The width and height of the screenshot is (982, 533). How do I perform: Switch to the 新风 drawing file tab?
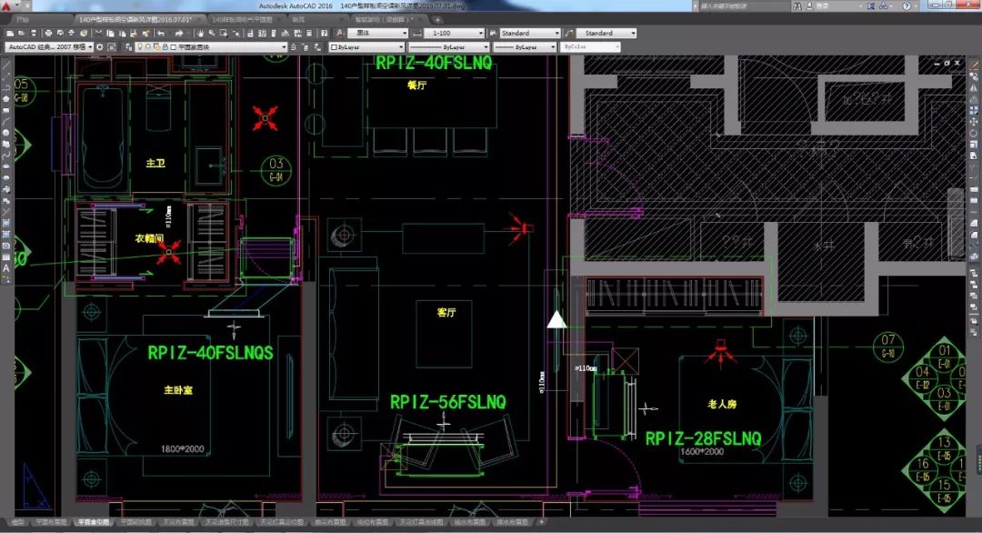click(299, 19)
